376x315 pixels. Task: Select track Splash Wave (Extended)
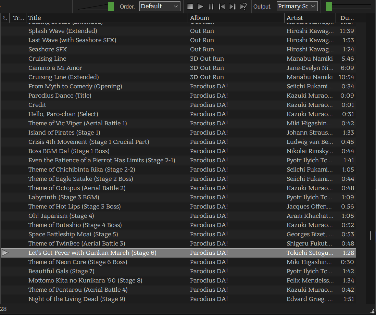coord(63,31)
